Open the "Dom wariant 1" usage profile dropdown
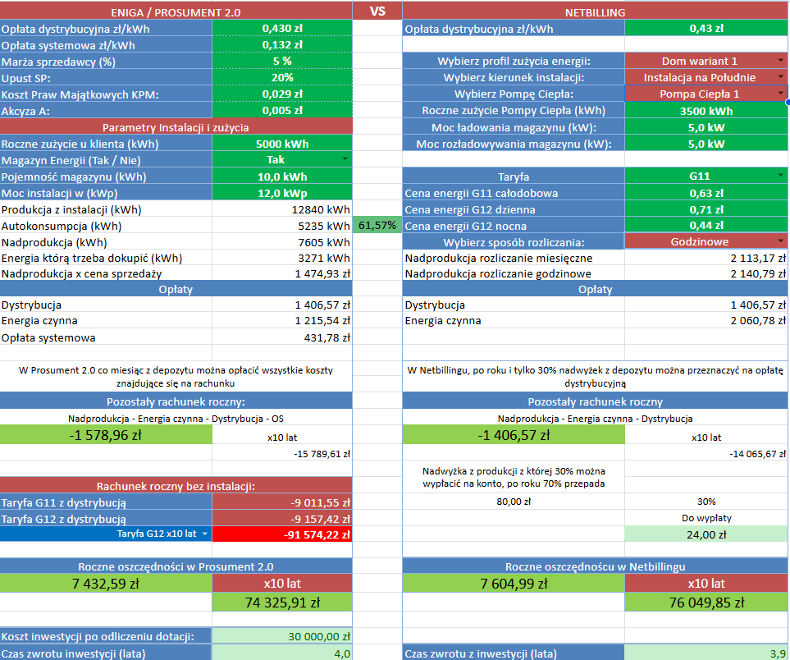790x660 pixels. point(780,62)
